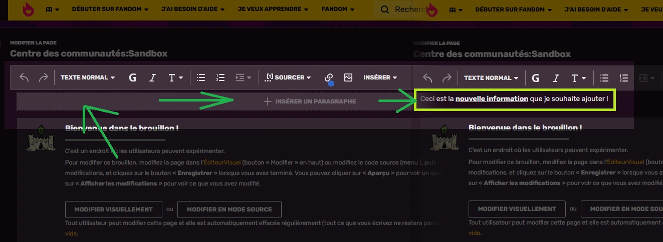
Task: Open the Fandom wiki icon menu in right panel
Action: 456,9
